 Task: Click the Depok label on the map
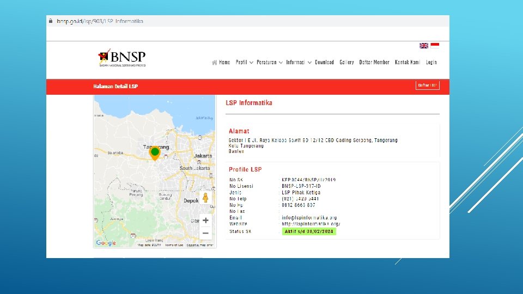(x=191, y=201)
